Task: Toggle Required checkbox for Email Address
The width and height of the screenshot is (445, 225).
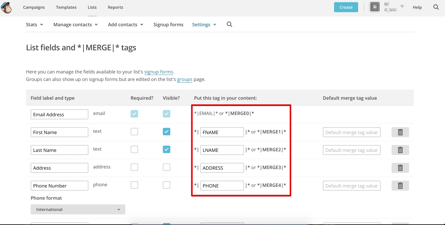Action: click(134, 114)
